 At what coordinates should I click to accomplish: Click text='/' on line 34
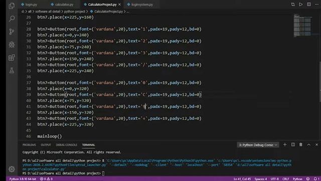point(137,65)
